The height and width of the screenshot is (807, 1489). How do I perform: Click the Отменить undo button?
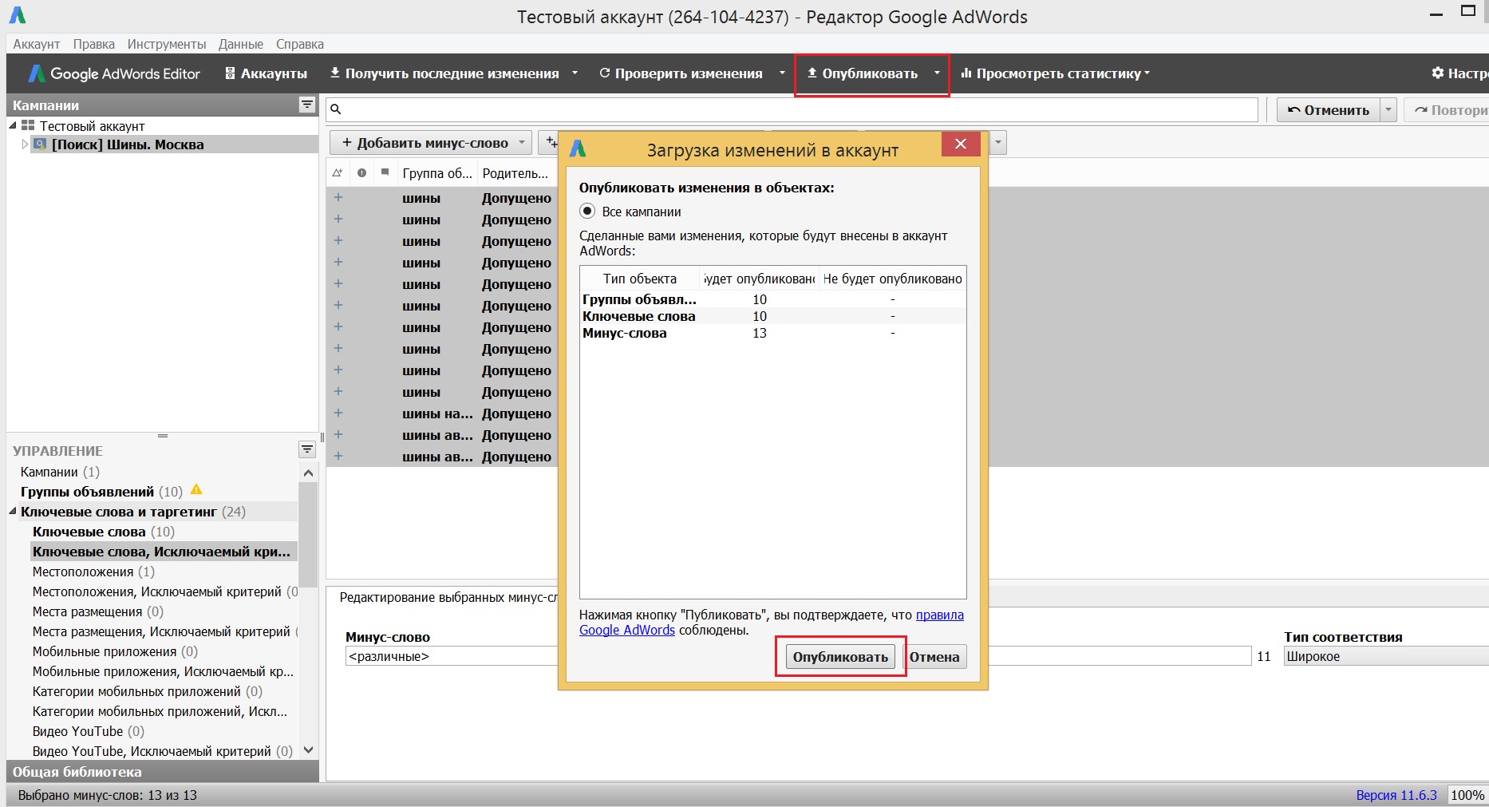coord(1329,110)
